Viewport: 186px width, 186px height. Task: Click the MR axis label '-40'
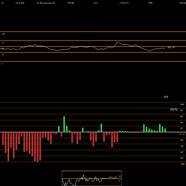[182, 146]
